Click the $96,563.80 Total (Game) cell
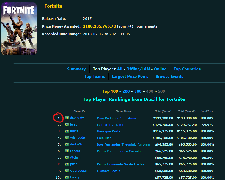225x180 pixels. pos(164,144)
